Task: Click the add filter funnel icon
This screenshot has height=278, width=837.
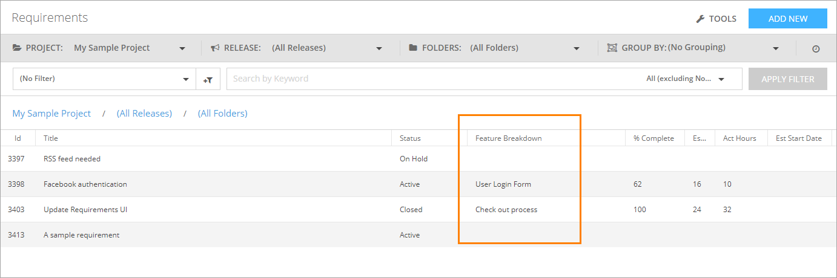Action: [x=208, y=79]
